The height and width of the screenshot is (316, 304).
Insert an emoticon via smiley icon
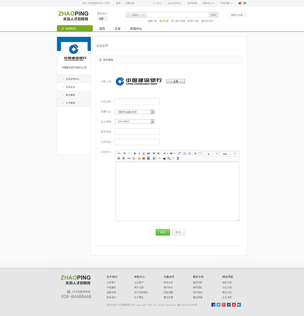[139, 158]
